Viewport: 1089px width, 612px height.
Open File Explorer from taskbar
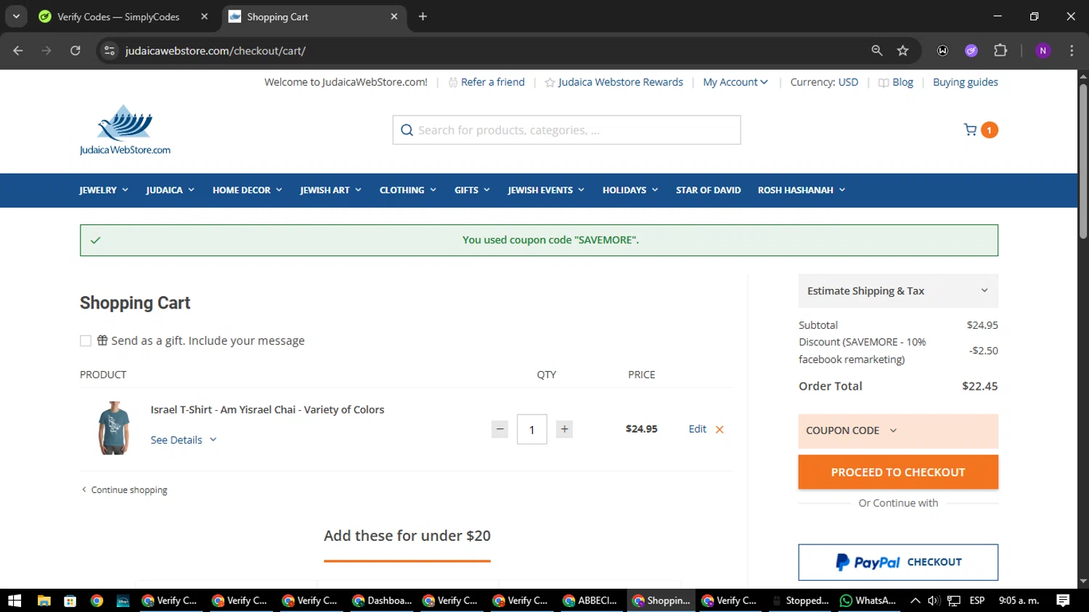click(x=44, y=600)
